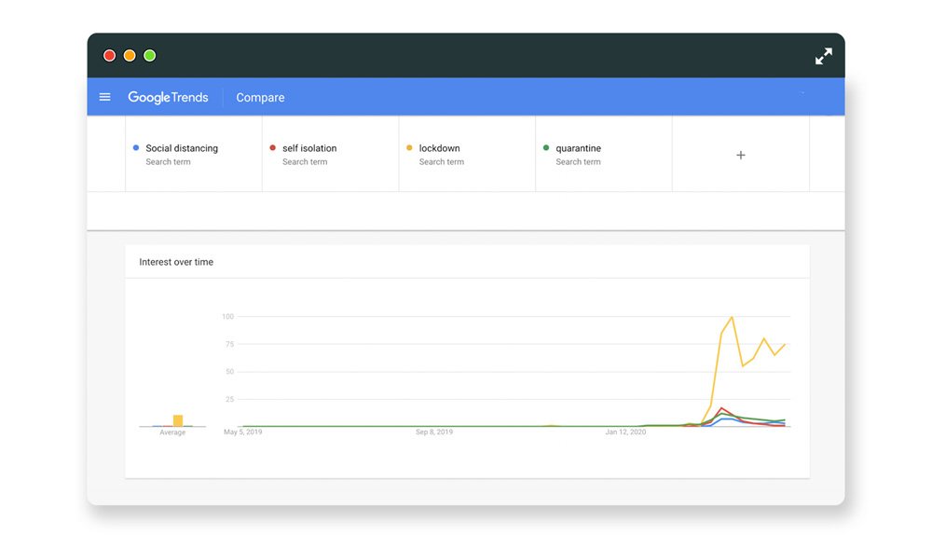Open the hamburger main menu

pyautogui.click(x=105, y=97)
